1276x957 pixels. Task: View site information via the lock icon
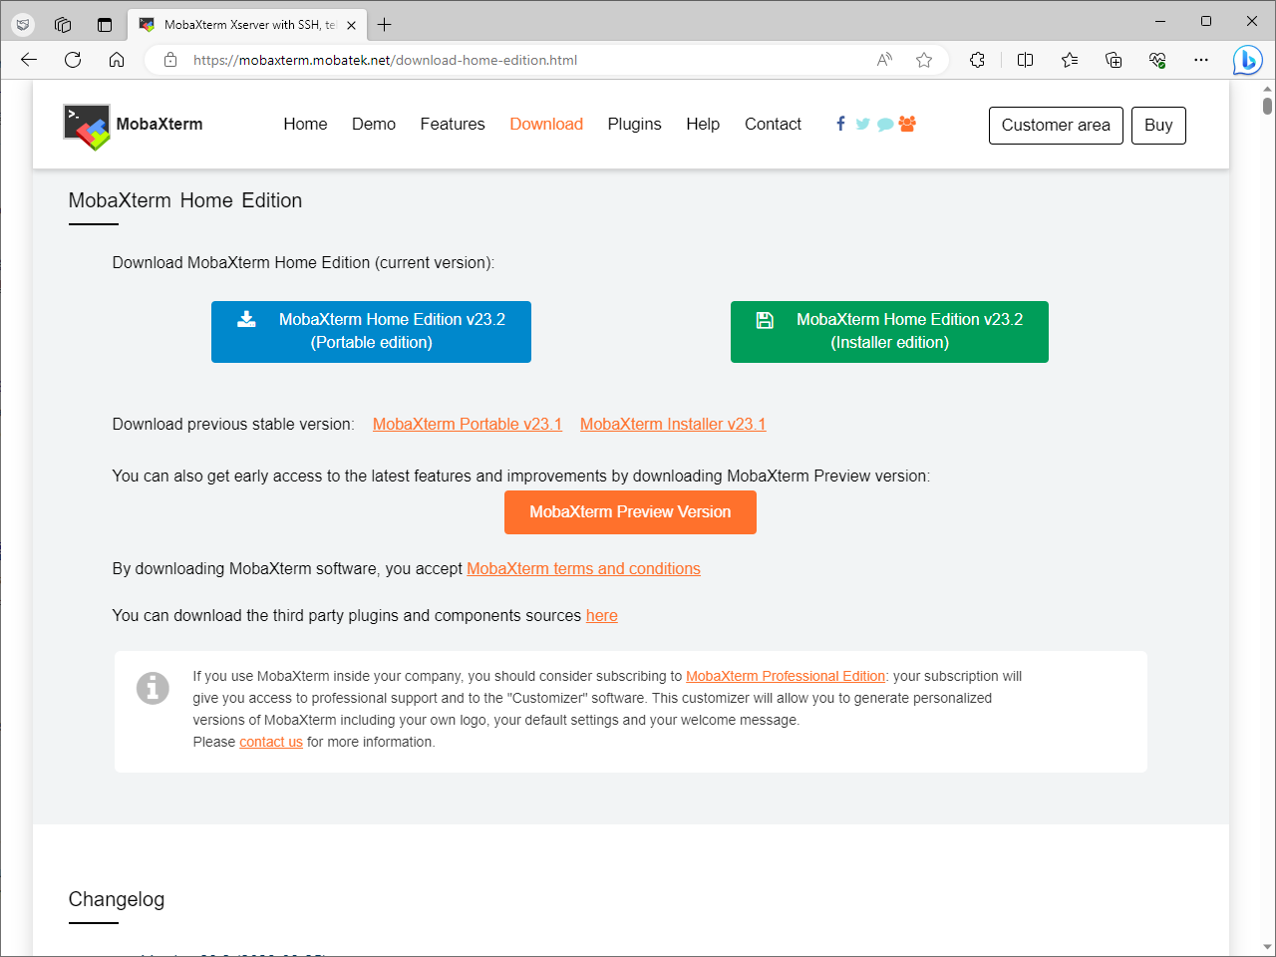tap(170, 60)
